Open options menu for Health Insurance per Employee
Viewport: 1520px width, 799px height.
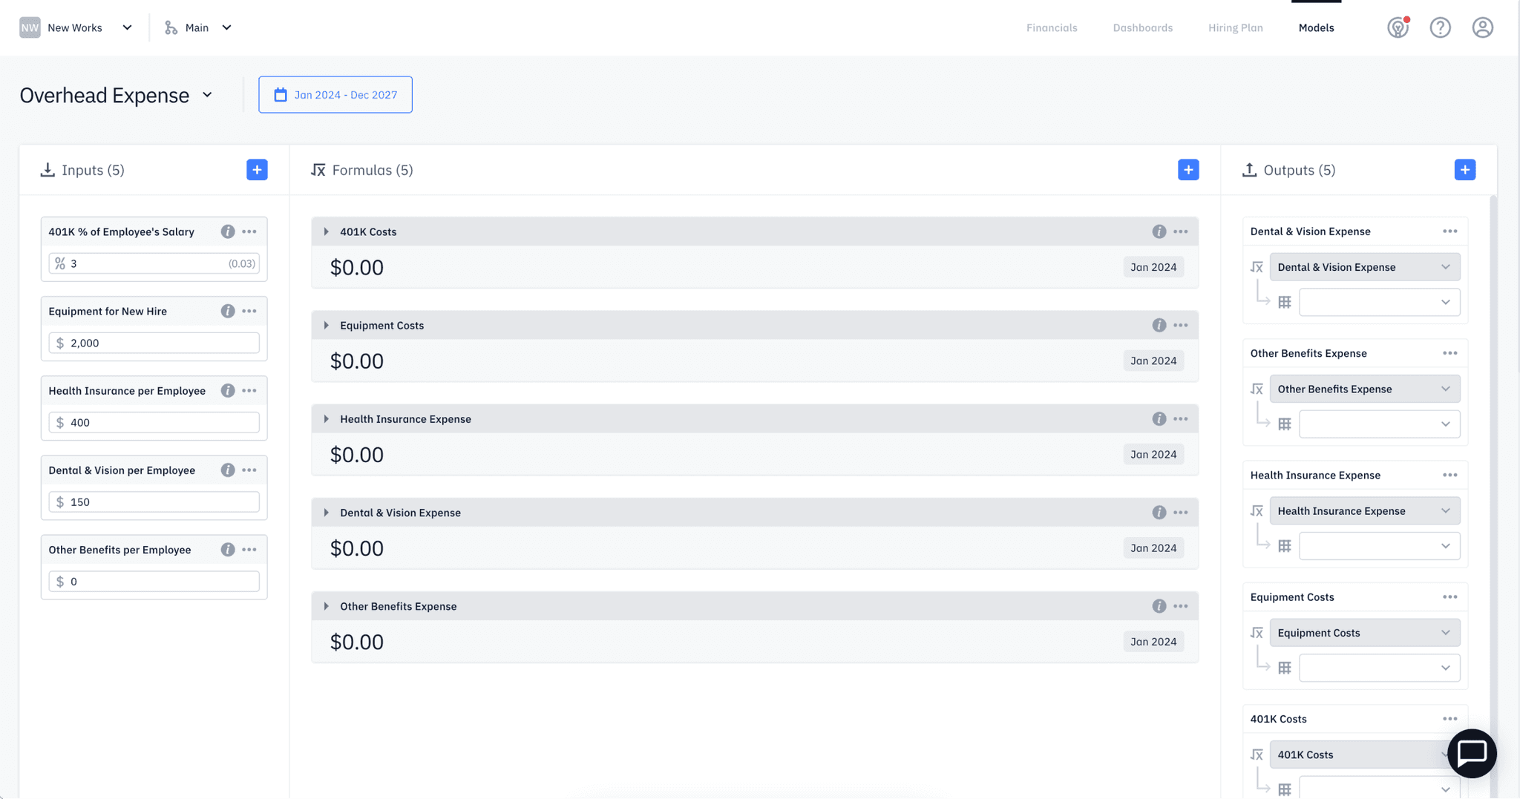tap(249, 390)
